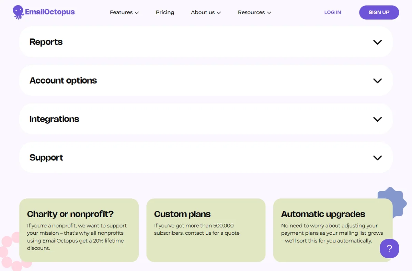Click the EmailOctopus octopus logo icon
The image size is (412, 271).
click(18, 12)
